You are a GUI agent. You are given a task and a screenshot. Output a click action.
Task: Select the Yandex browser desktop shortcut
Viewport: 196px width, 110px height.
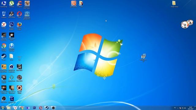(4, 25)
